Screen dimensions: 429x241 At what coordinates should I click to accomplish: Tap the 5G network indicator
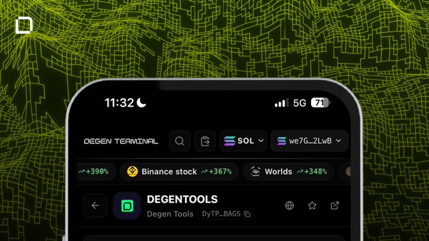pyautogui.click(x=300, y=103)
